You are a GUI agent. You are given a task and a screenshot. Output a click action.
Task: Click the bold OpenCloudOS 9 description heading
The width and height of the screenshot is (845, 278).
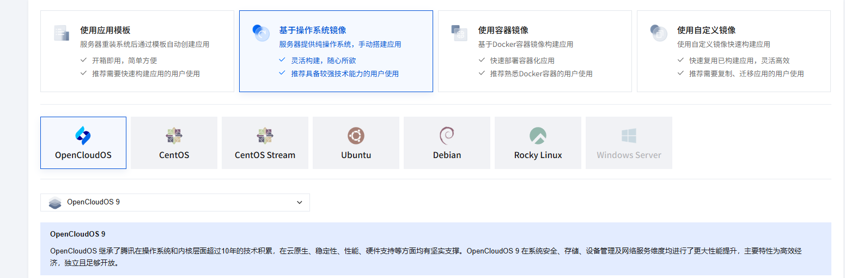point(77,234)
